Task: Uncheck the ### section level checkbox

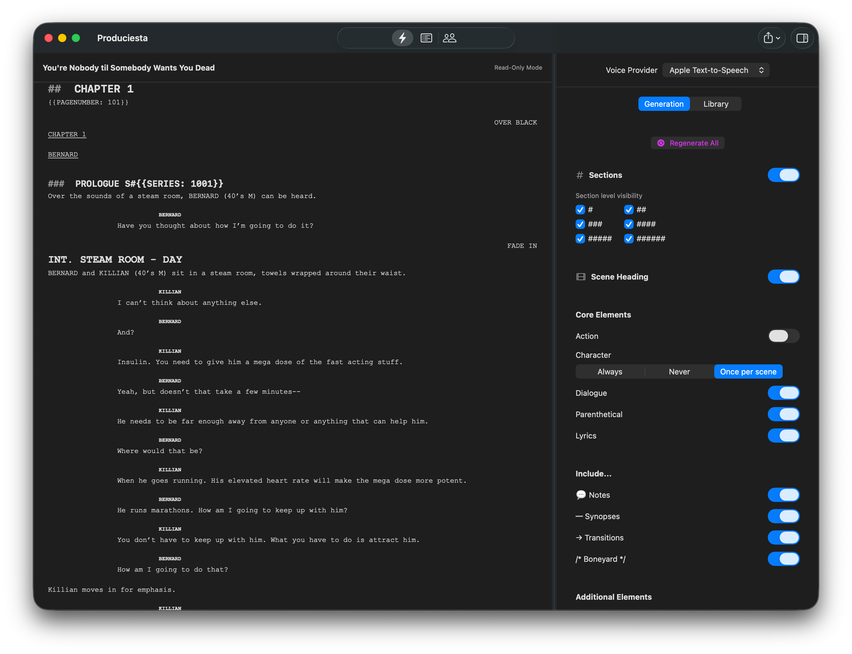Action: pos(580,224)
